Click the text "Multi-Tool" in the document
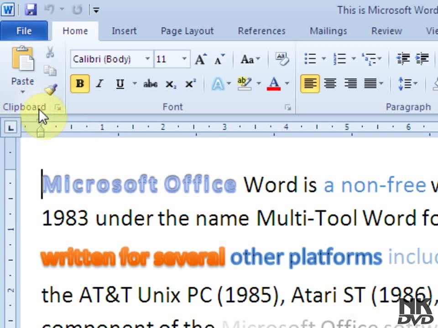 (307, 218)
